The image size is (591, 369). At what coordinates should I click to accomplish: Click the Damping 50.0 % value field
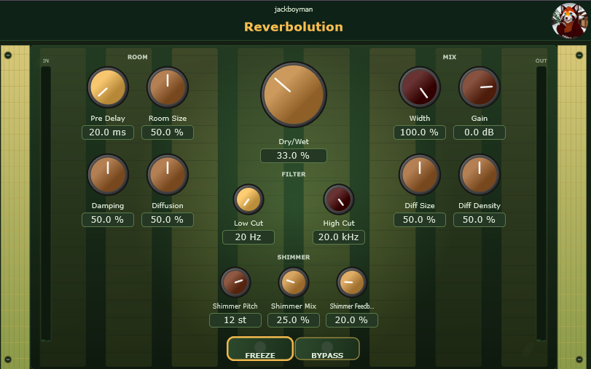point(108,220)
